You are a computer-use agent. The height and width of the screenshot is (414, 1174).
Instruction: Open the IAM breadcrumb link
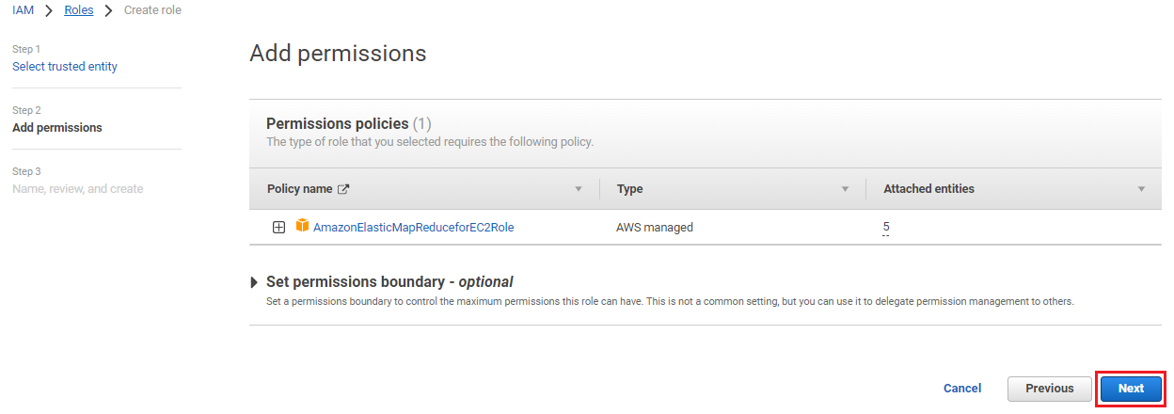(23, 10)
